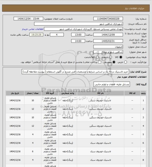
Task: Click the request creator name field
Action: 84,29
